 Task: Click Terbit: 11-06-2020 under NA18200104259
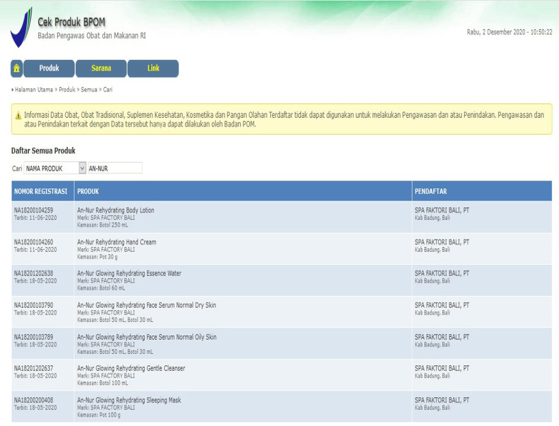[35, 217]
